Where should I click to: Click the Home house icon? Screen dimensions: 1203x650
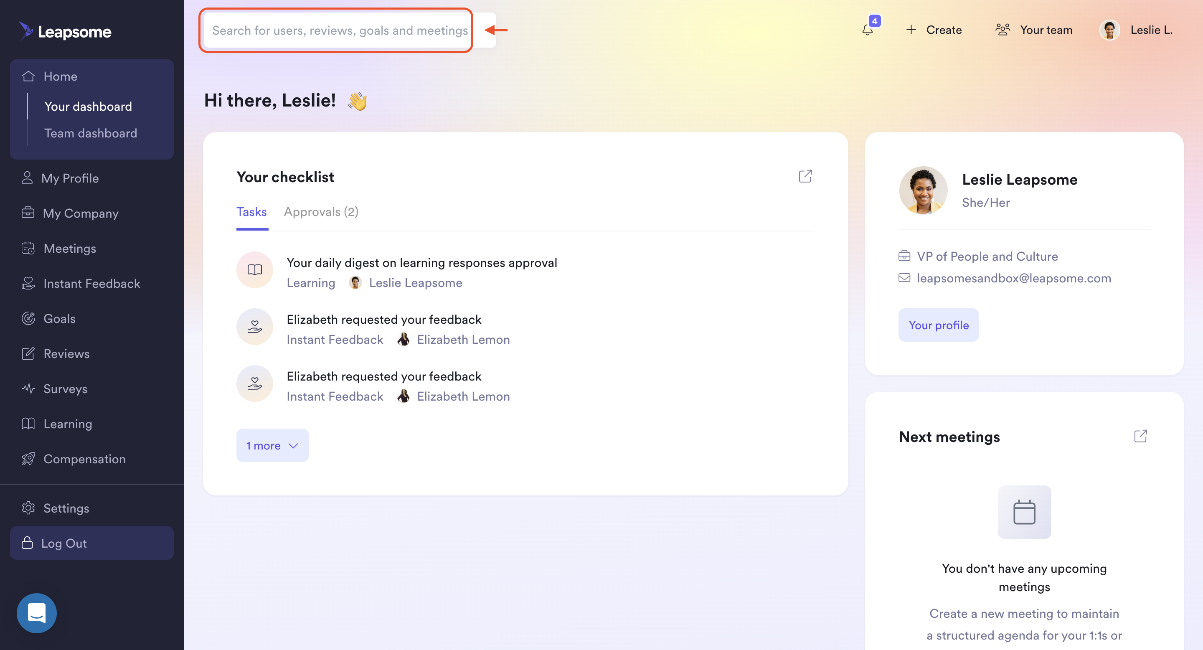tap(28, 76)
